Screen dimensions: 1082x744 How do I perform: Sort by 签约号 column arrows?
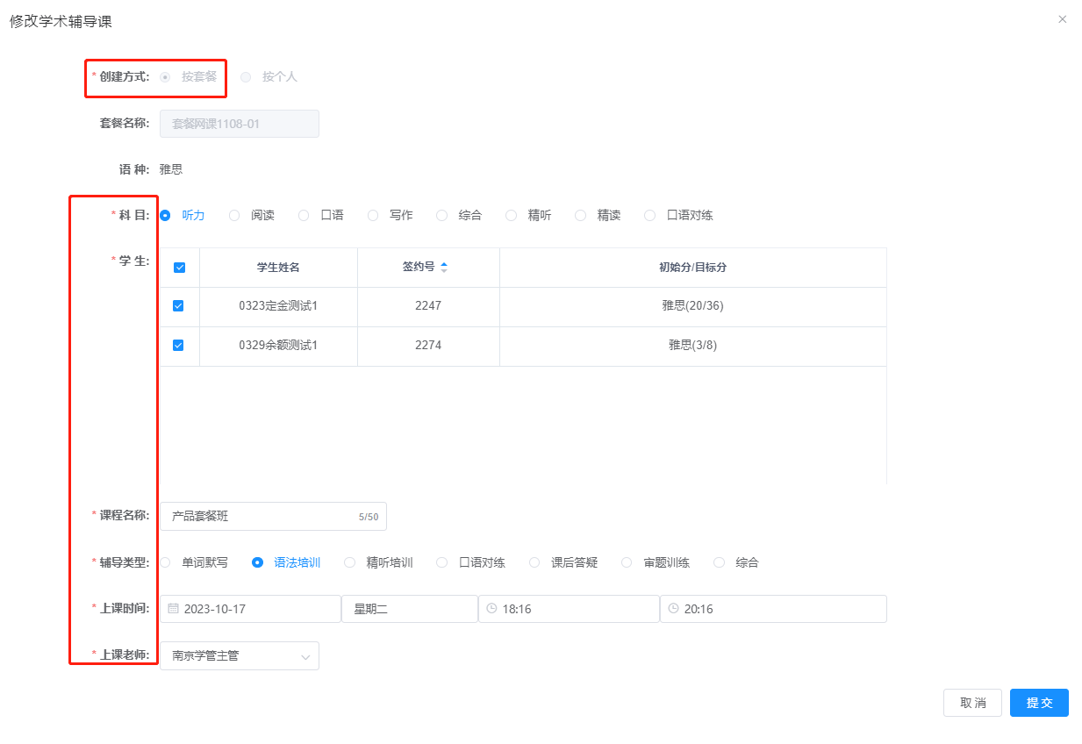[443, 268]
